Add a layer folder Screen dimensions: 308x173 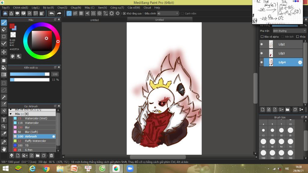click(287, 110)
